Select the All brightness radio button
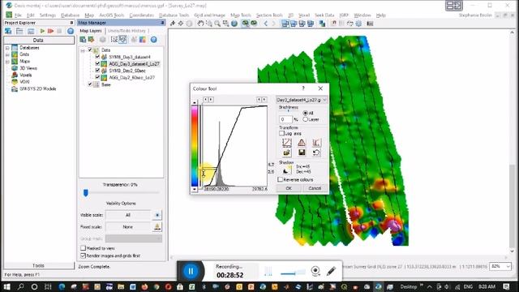Screen dimensions: 519x292 click(x=306, y=113)
